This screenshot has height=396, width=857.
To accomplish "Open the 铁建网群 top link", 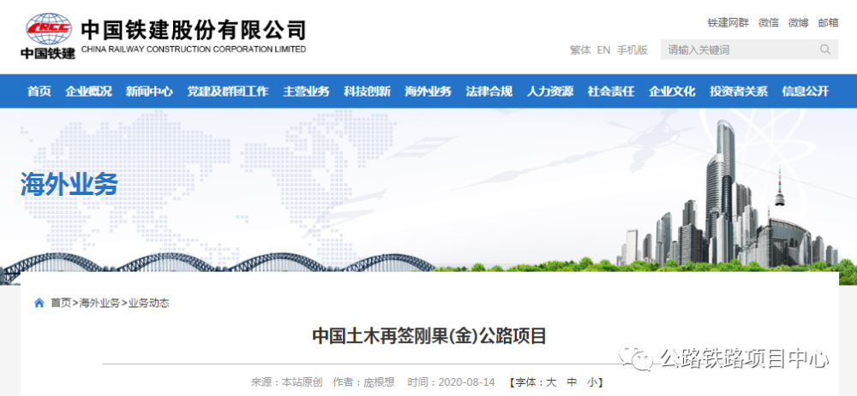I will [x=728, y=23].
